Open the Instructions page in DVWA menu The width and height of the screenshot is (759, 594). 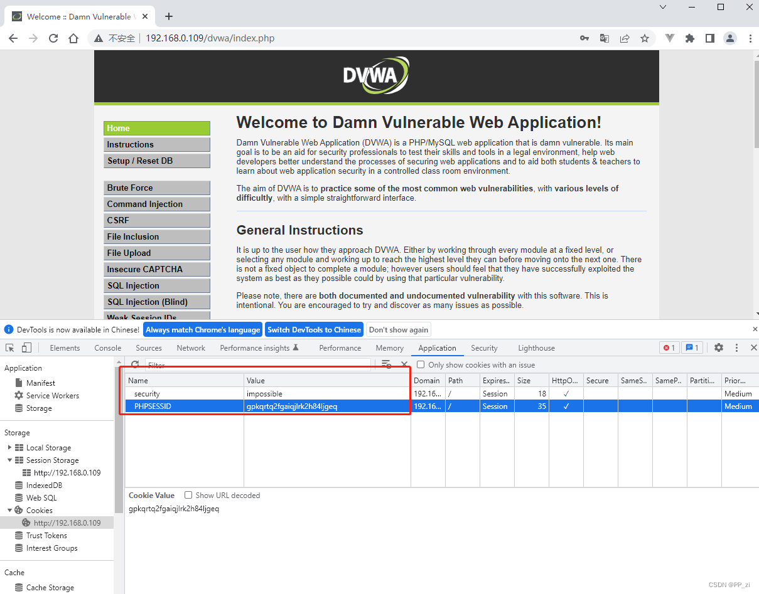157,144
